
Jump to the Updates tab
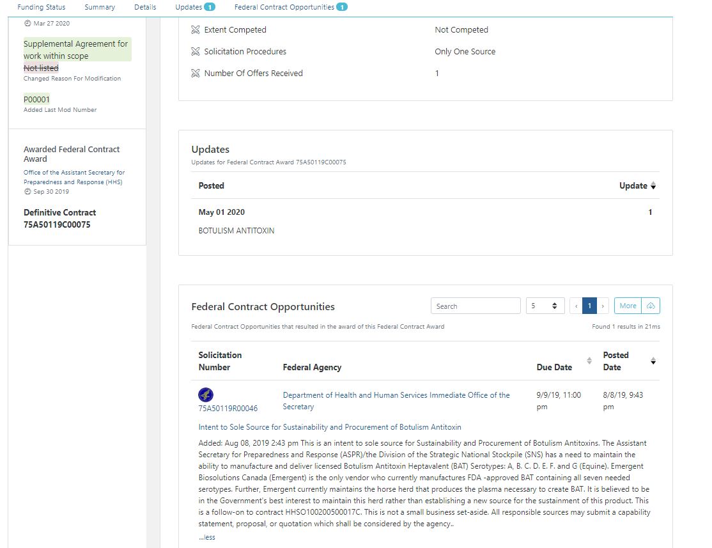[x=189, y=7]
